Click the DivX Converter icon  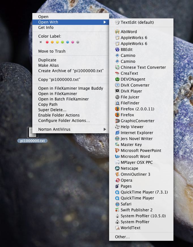117,85
